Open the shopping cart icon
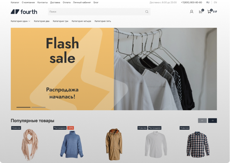The image size is (230, 163). pyautogui.click(x=209, y=12)
